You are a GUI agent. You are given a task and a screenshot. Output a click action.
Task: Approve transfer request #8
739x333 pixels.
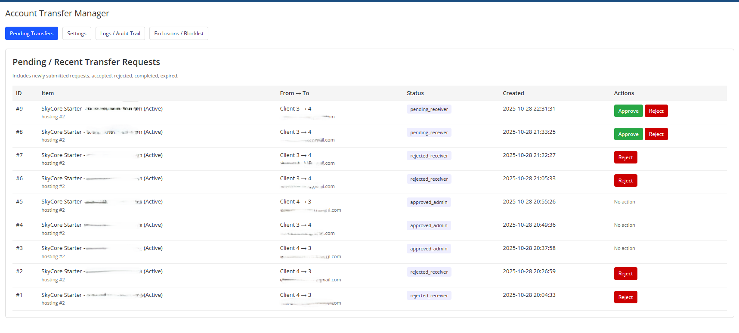click(x=628, y=134)
